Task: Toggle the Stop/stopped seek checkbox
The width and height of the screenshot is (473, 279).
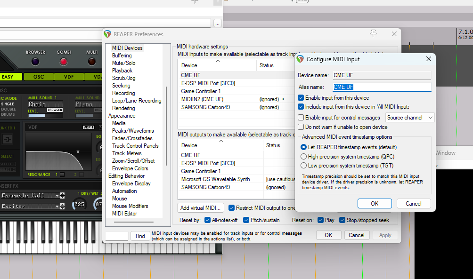Action: (342, 220)
